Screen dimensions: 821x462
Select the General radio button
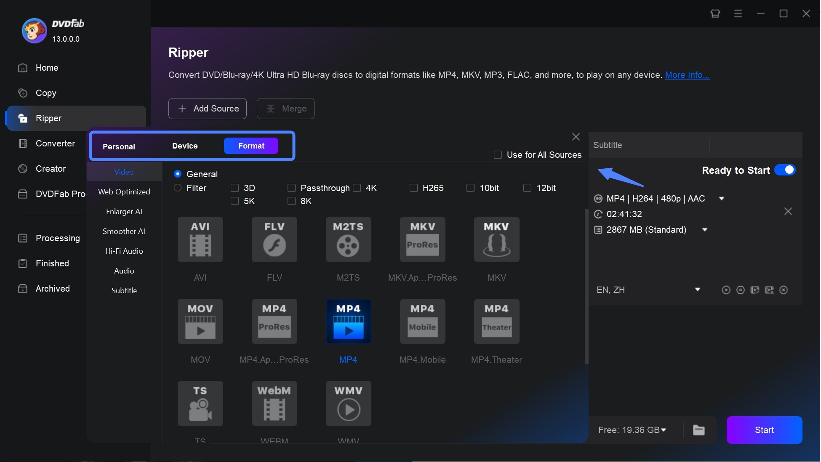177,173
